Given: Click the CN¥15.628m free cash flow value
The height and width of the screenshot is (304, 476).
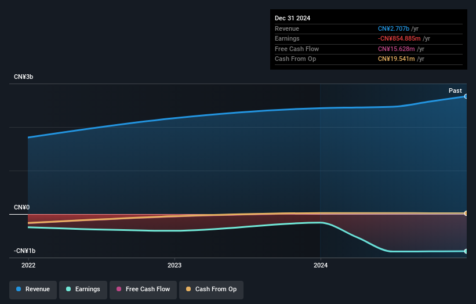Looking at the screenshot, I should 396,49.
